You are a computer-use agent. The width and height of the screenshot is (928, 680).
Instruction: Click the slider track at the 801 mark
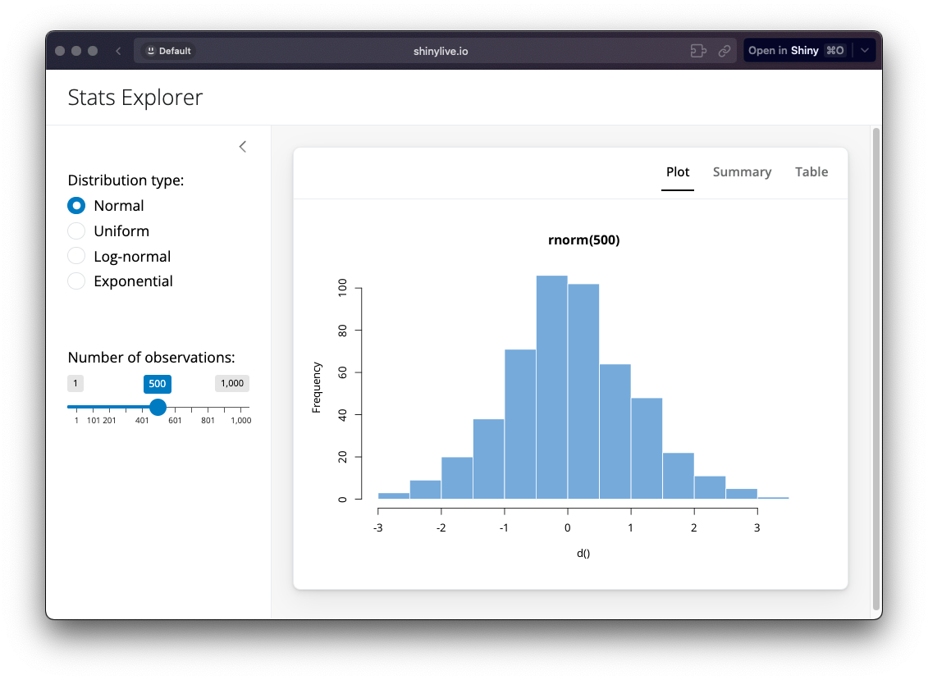pyautogui.click(x=208, y=407)
